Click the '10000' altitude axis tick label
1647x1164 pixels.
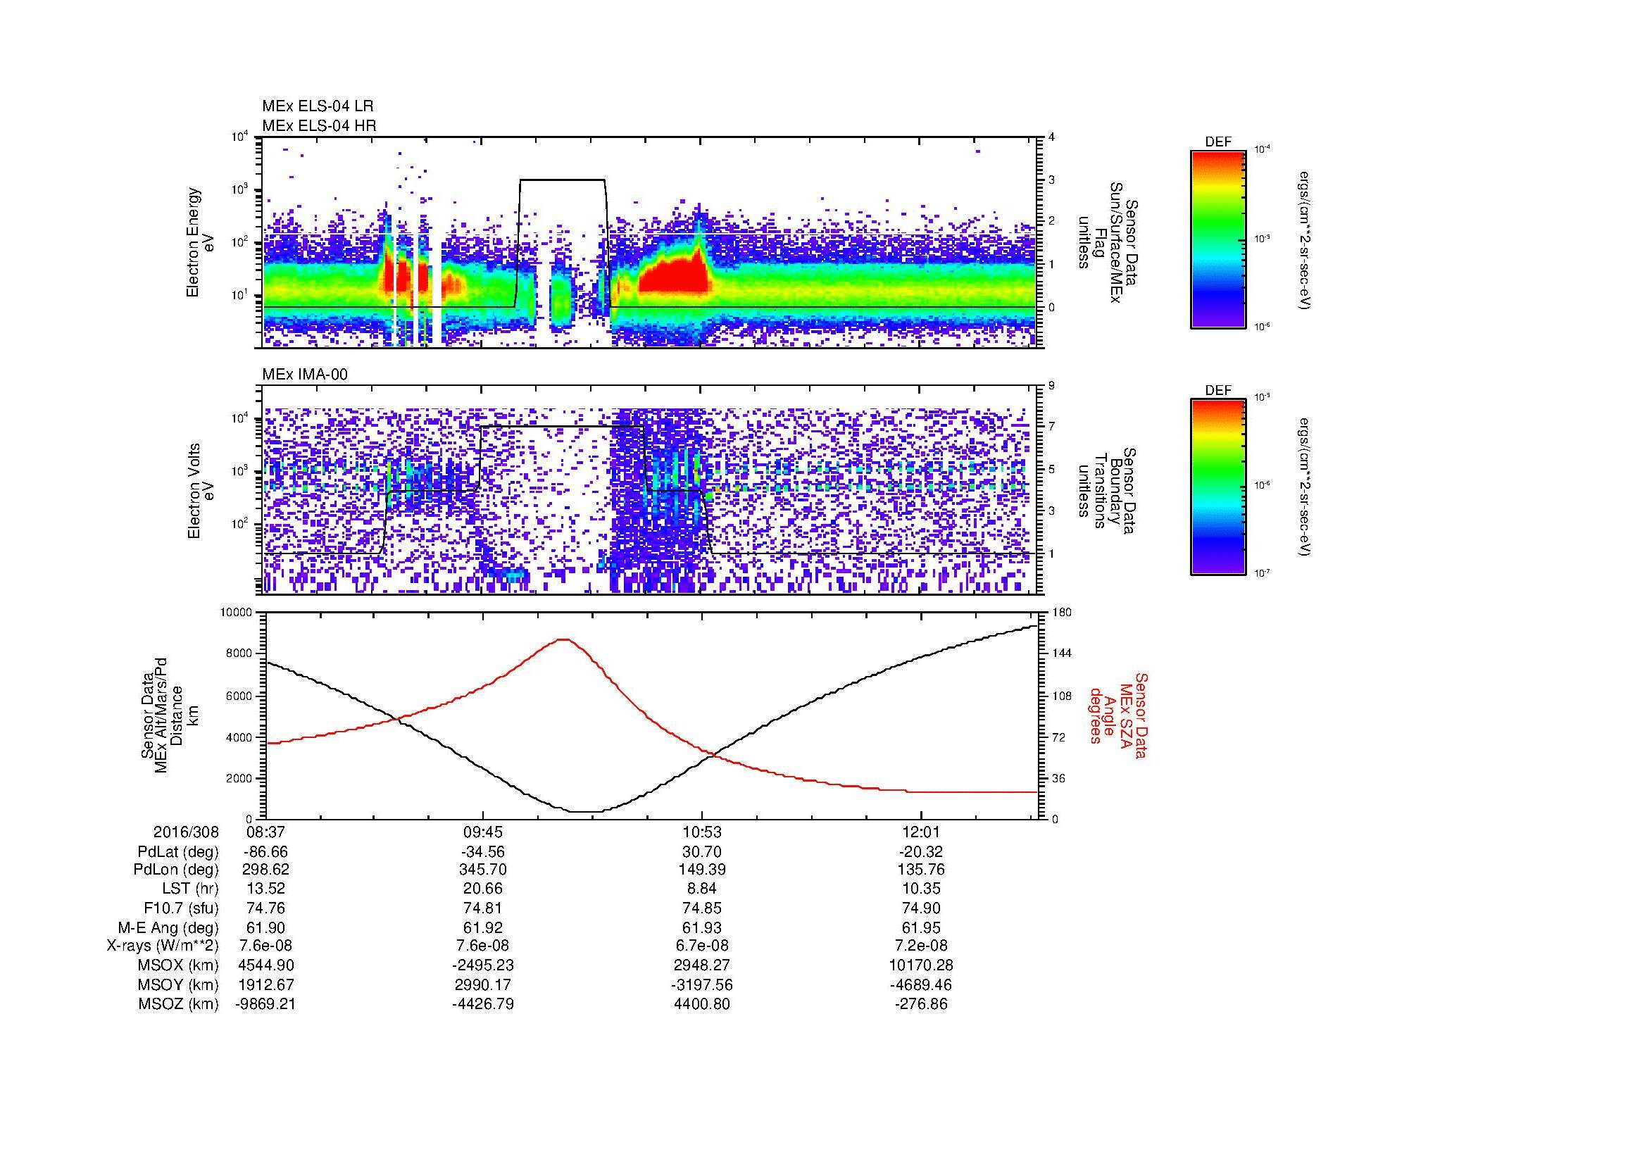pyautogui.click(x=237, y=613)
